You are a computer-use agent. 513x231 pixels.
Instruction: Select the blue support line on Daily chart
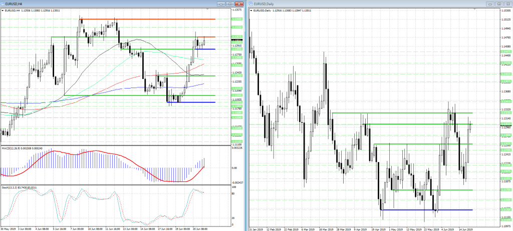(x=427, y=210)
